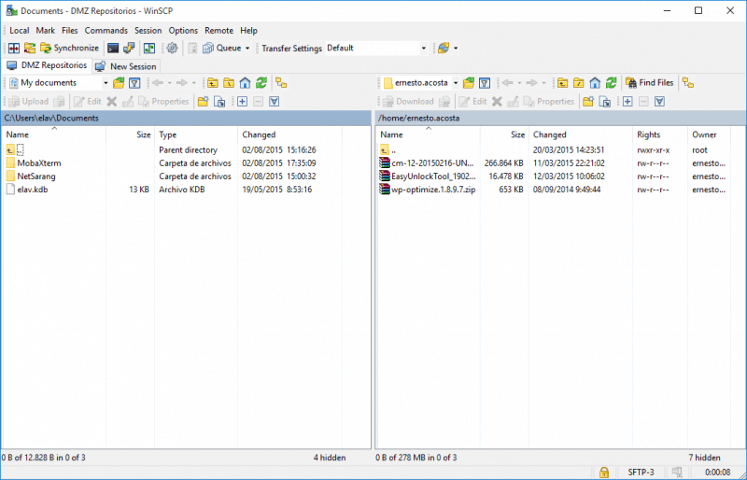Go to local root directory icon
The height and width of the screenshot is (480, 747).
pyautogui.click(x=229, y=83)
